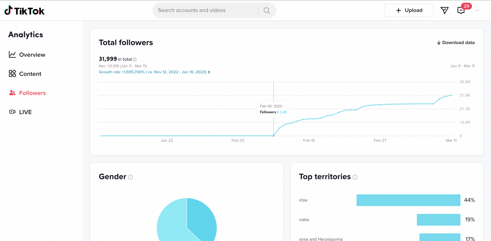The height and width of the screenshot is (241, 491).
Task: Open the Content analytics tab
Action: 25,74
